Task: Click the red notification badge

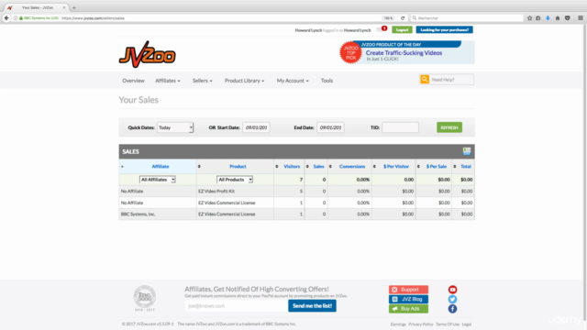Action: coord(384,28)
